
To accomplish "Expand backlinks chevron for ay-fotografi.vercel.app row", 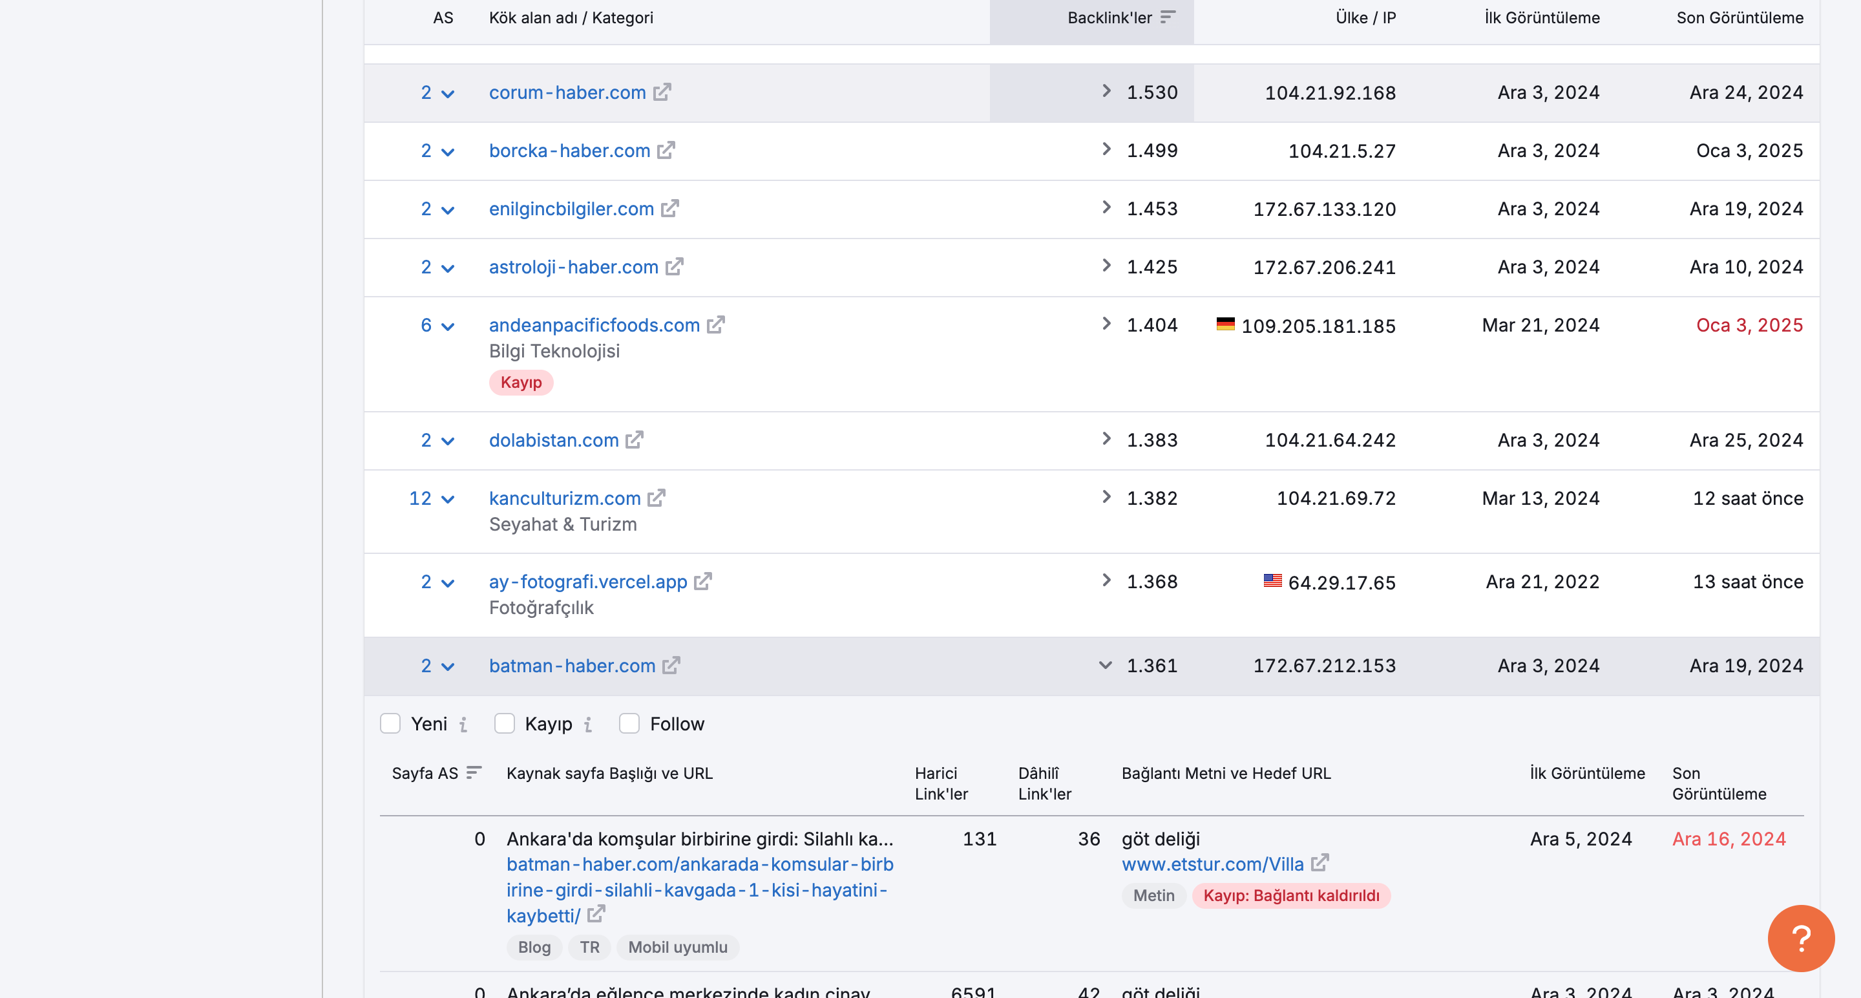I will [1106, 580].
